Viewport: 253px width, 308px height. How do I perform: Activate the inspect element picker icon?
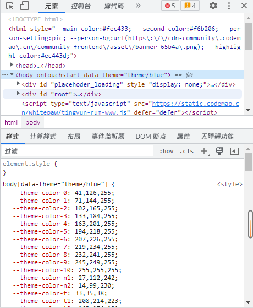pos(9,6)
